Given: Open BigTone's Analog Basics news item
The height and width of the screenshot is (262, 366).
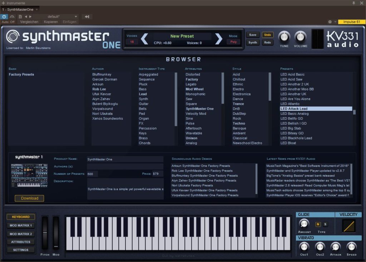Looking at the screenshot, I should [x=300, y=176].
